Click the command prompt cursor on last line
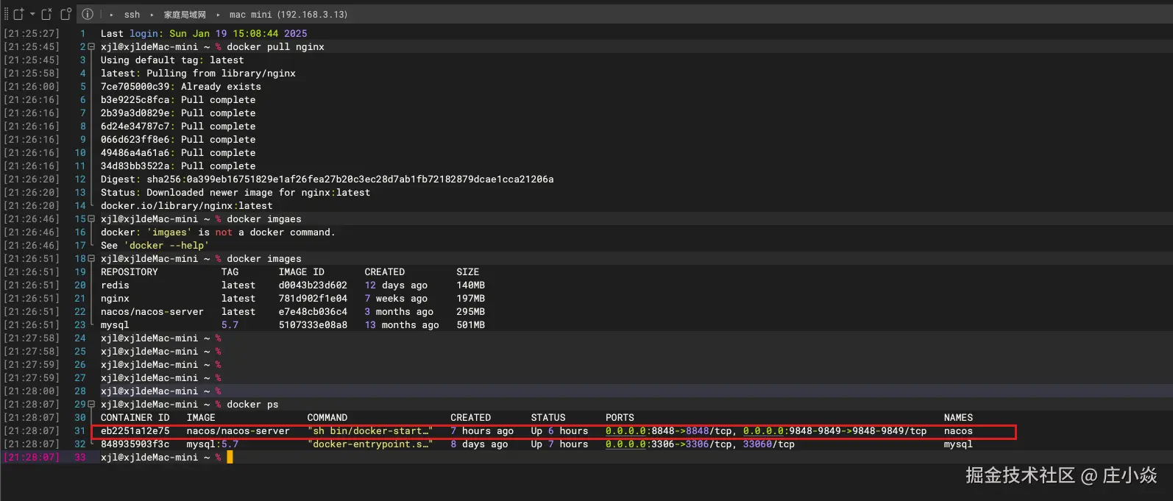The height and width of the screenshot is (501, 1173). pos(230,458)
